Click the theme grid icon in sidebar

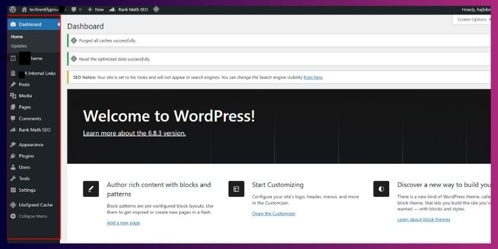[13, 59]
